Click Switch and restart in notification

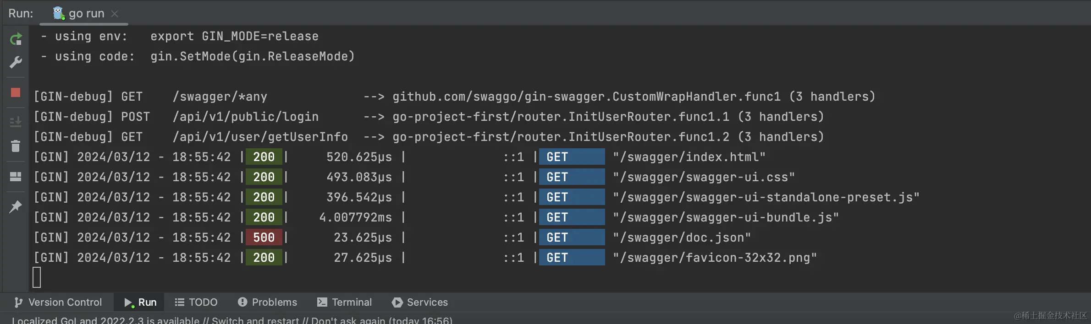coord(255,320)
